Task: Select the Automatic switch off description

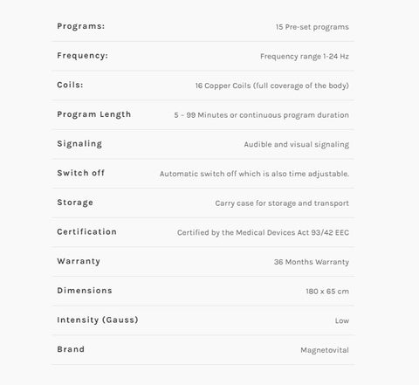Action: 254,174
